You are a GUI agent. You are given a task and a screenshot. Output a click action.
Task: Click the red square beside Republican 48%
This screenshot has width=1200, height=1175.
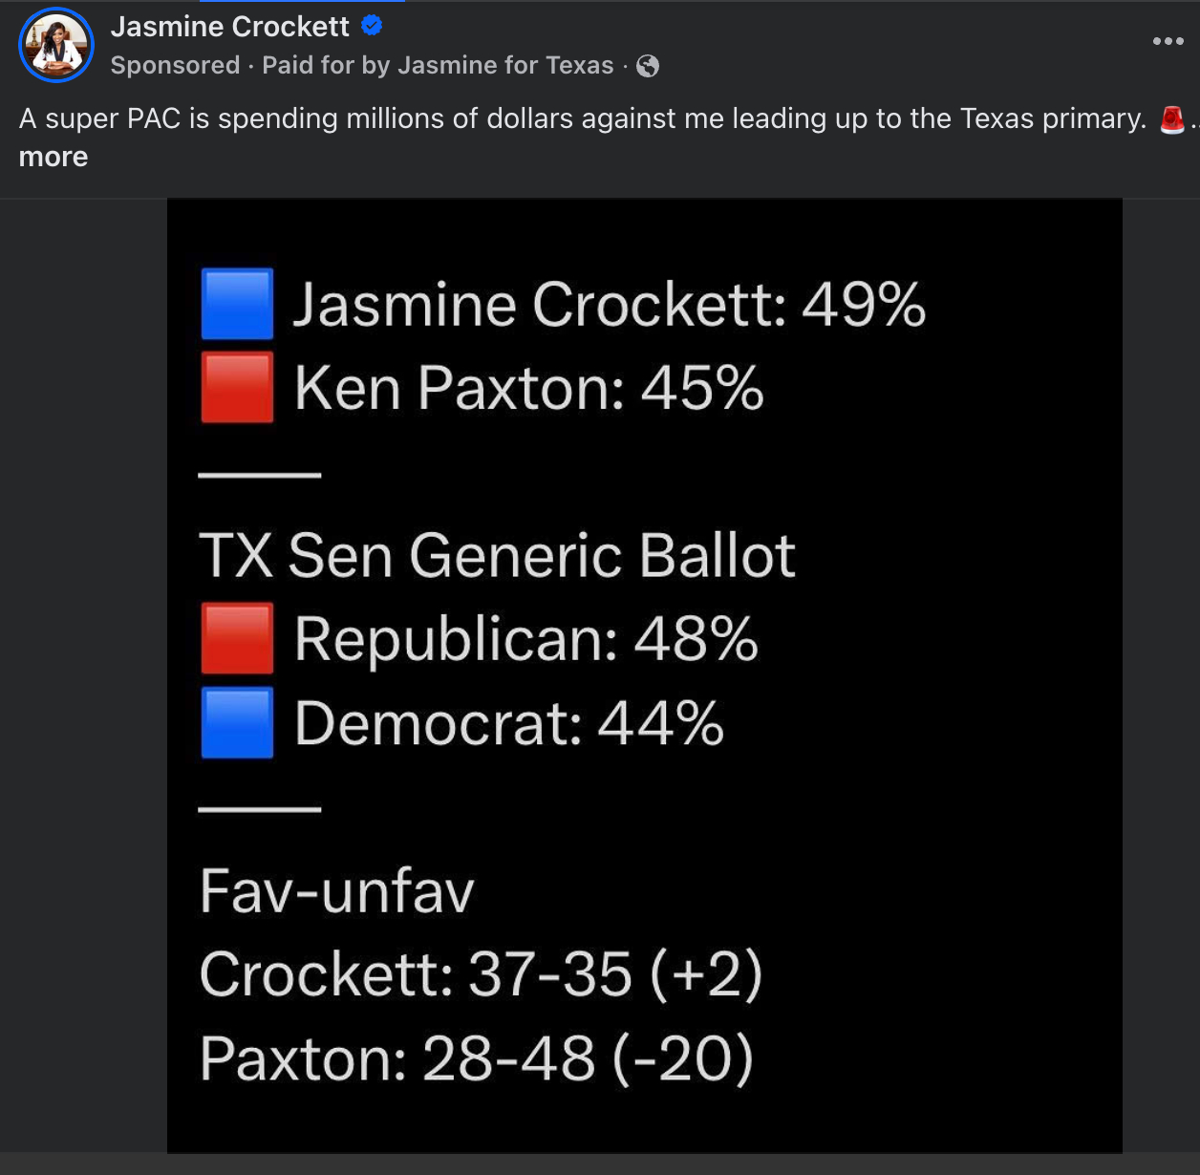coord(237,638)
